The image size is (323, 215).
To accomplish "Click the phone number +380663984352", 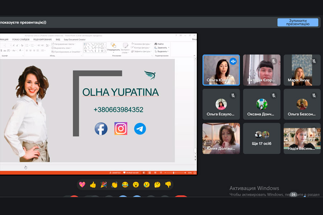I will coord(118,110).
